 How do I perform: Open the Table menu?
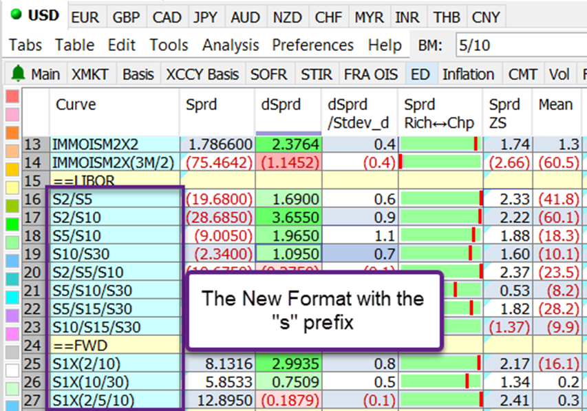coord(75,45)
